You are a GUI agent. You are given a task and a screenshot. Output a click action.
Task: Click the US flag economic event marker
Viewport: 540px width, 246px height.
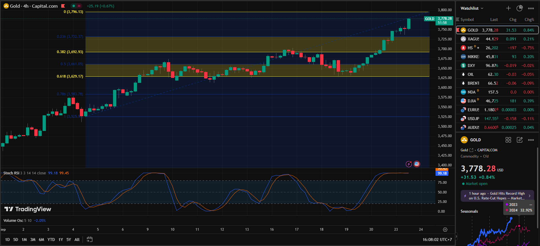(417, 164)
